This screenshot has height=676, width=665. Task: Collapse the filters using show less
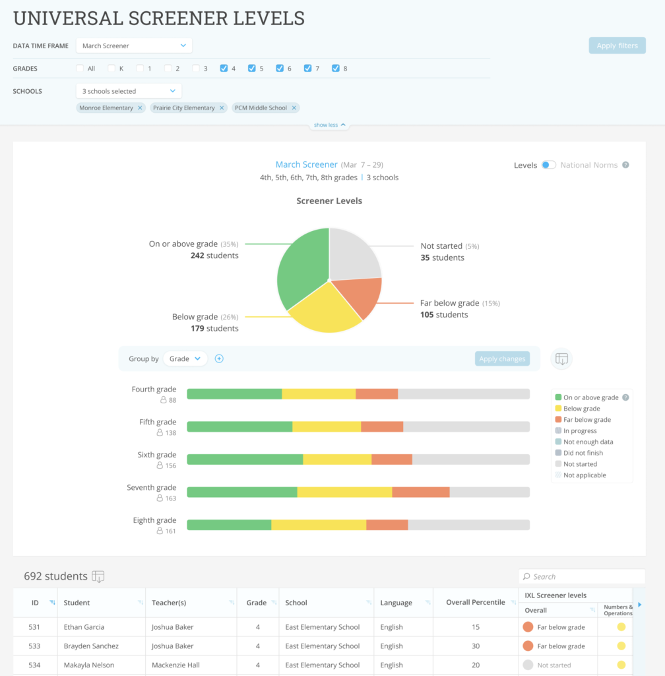click(329, 124)
